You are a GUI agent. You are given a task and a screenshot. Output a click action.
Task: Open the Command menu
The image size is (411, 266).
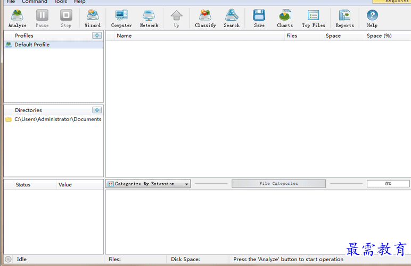pos(35,2)
